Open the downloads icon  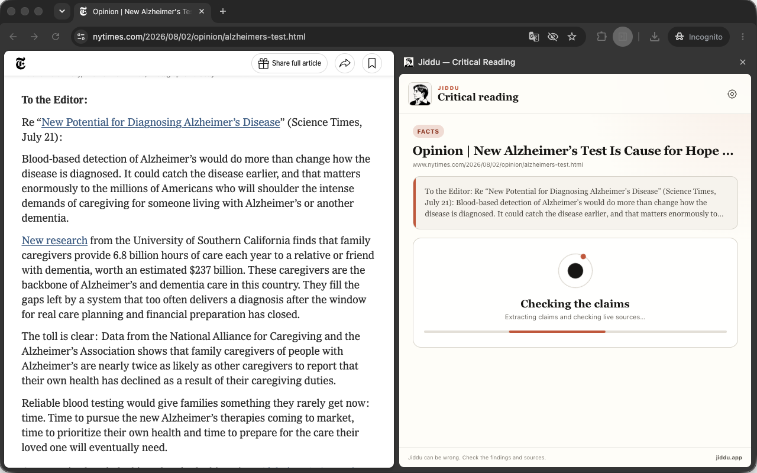(x=655, y=37)
